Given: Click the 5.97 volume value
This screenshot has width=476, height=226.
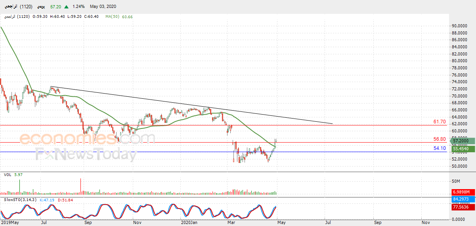Looking at the screenshot, I should (x=18, y=174).
